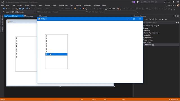Click the Undo arrow icon
The width and height of the screenshot is (180, 101).
(27, 9)
